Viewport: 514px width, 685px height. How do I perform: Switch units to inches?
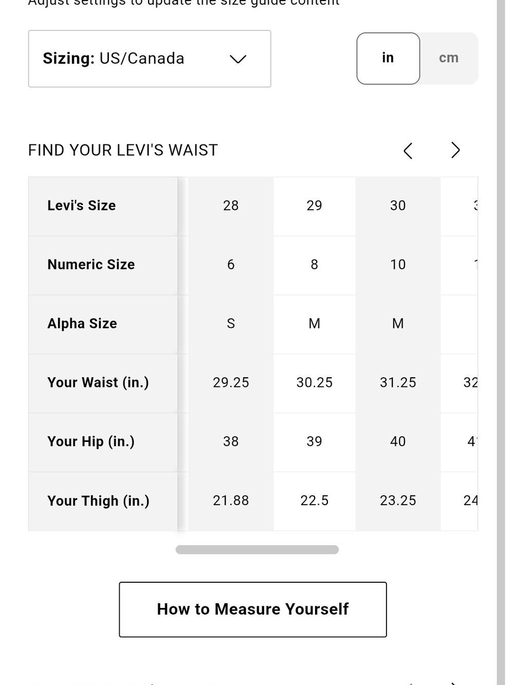coord(388,58)
